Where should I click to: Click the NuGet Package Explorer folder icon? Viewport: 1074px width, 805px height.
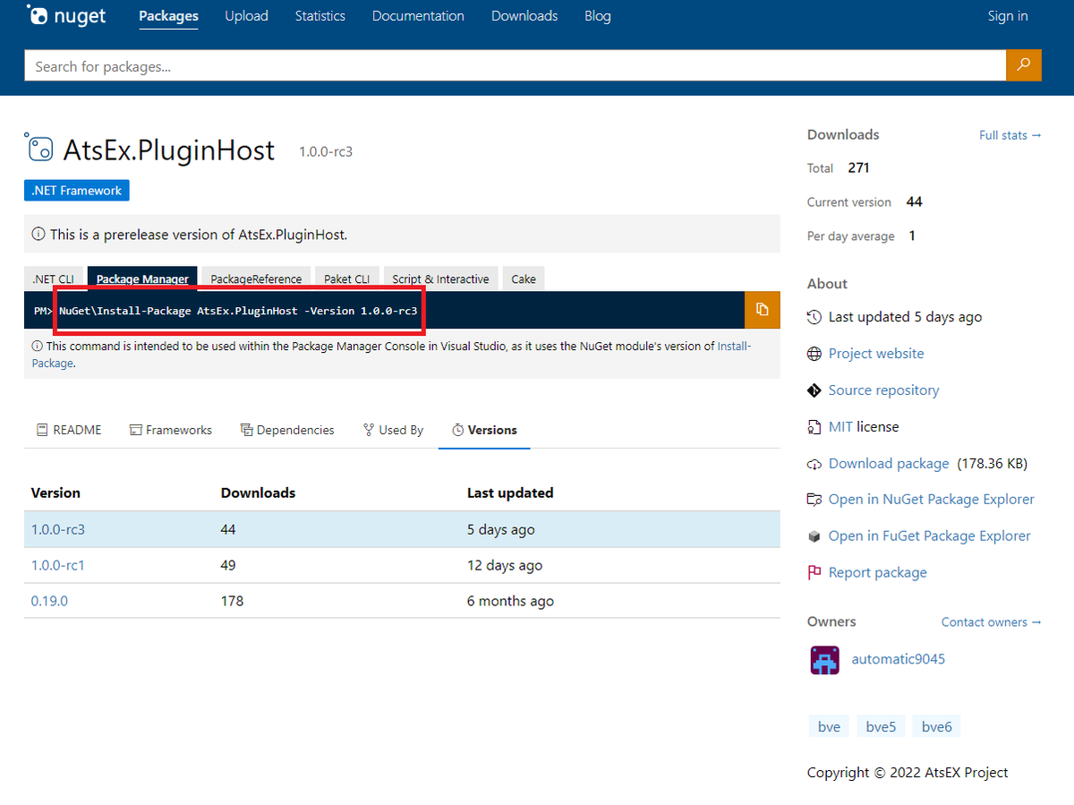[814, 500]
